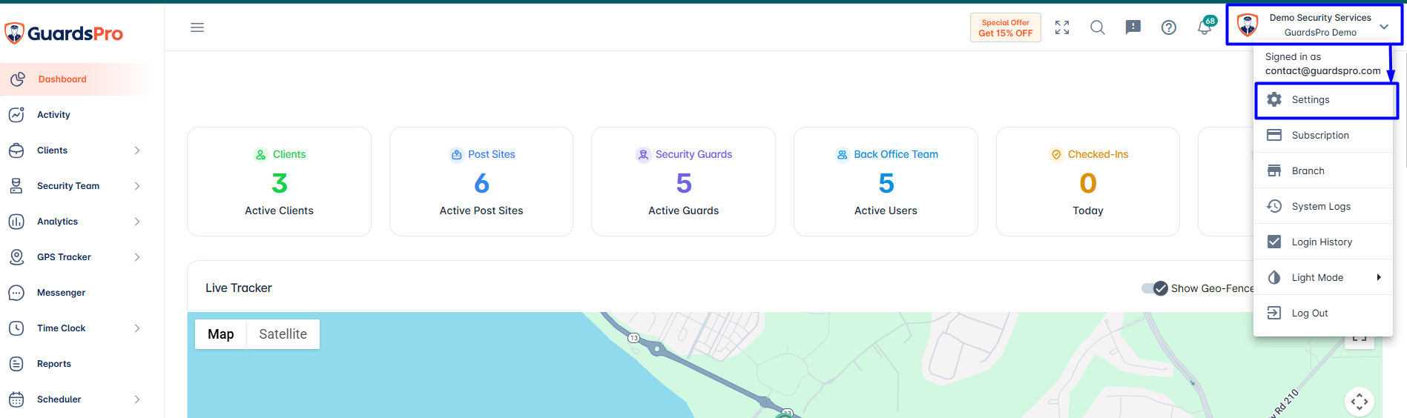Click the Log Out exit icon
1407x418 pixels.
coord(1274,313)
